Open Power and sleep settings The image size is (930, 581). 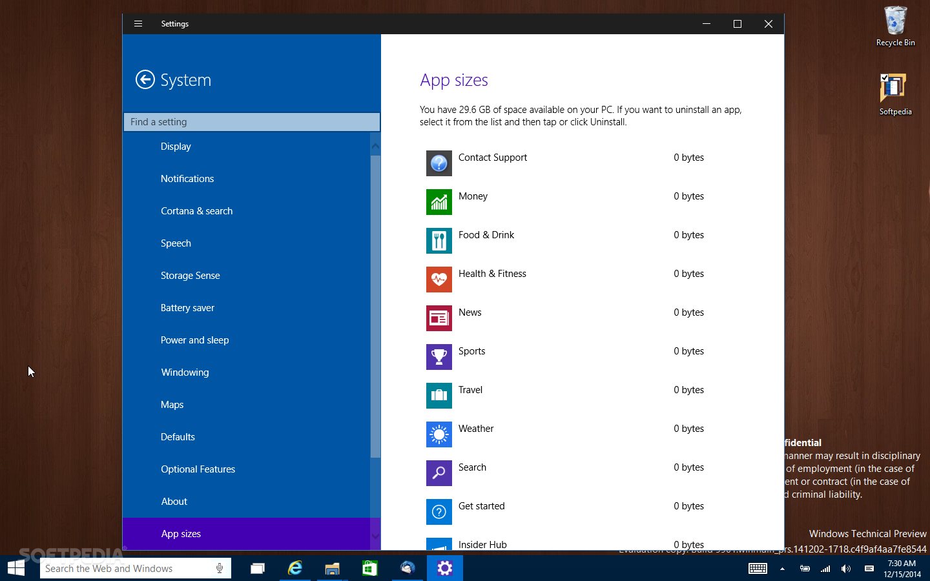[194, 340]
